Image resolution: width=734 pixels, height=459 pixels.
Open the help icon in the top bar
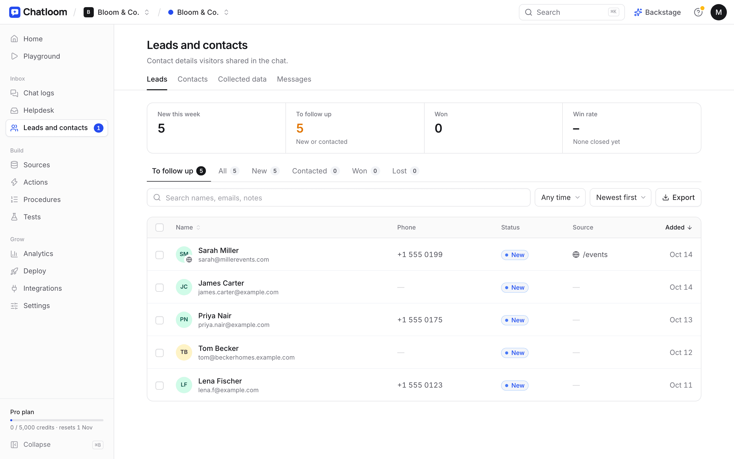[x=698, y=12]
